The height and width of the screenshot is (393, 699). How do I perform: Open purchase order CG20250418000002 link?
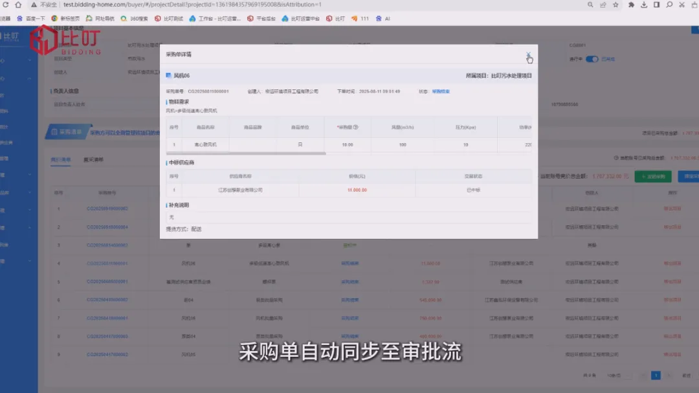pos(107,300)
